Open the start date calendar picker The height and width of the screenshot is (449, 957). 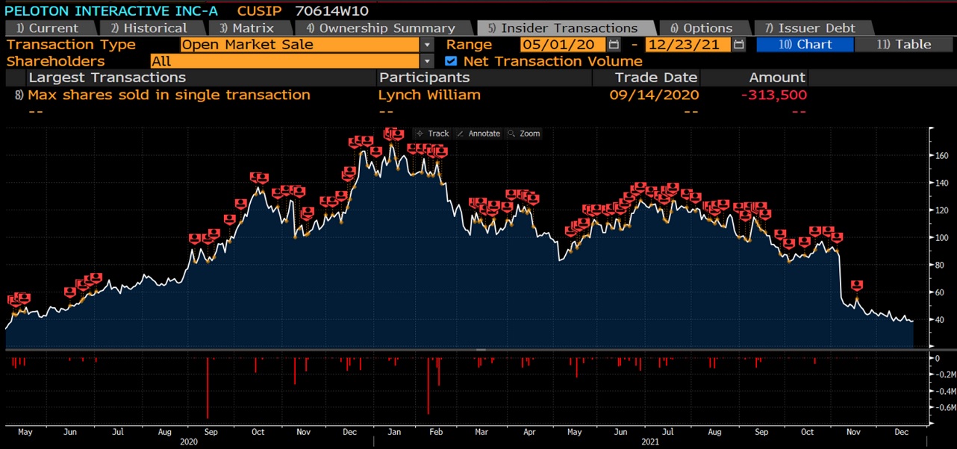614,45
